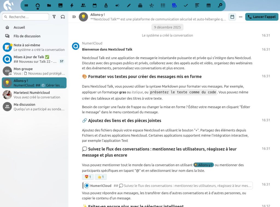The image size is (280, 207).
Task: Open the blue coins app icon
Action: click(174, 5)
